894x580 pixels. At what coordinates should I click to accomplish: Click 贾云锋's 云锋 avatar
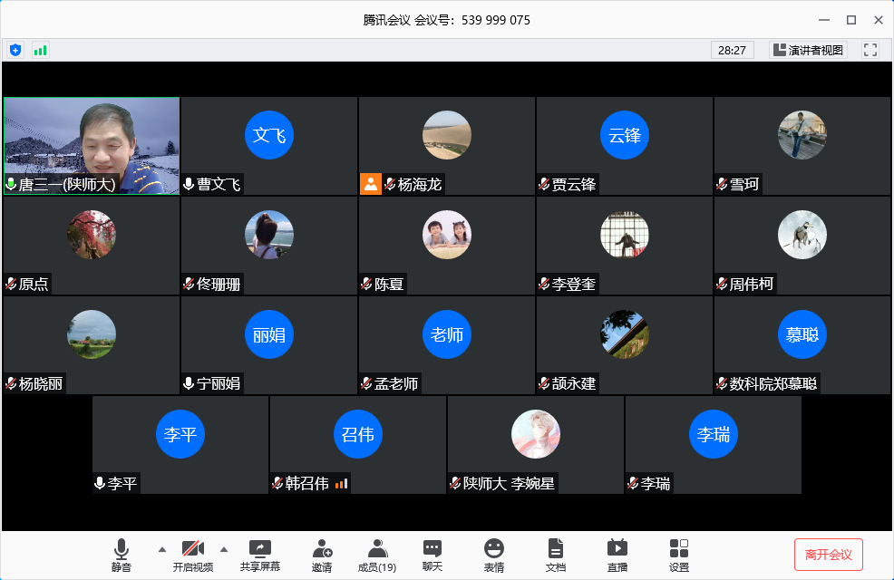tap(625, 135)
